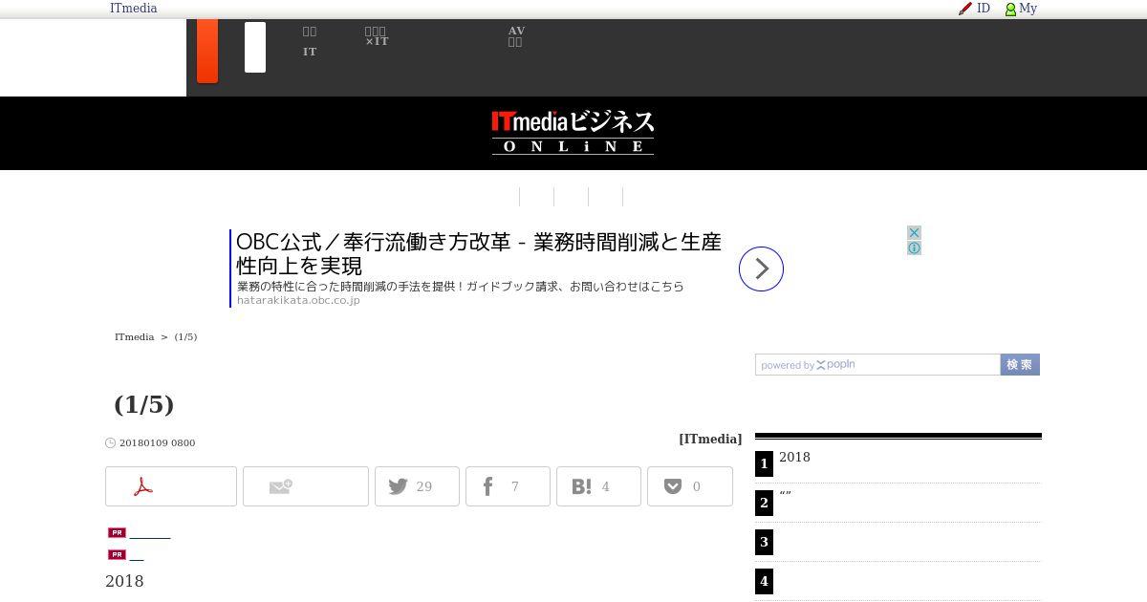Click hatarakikata.obc.co.jp ad URL

(x=298, y=300)
